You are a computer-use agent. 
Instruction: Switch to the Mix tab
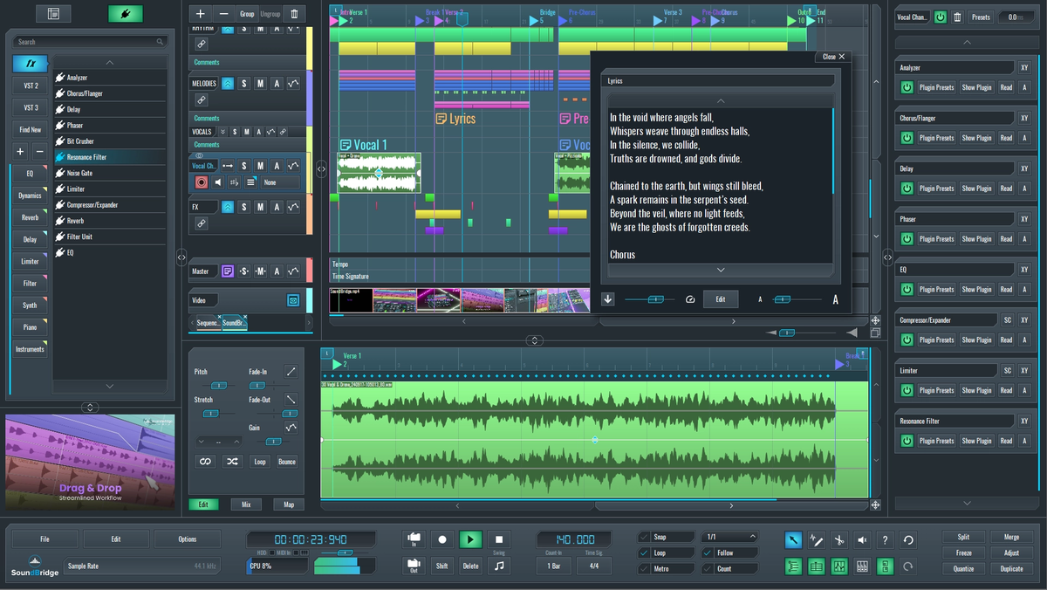246,504
